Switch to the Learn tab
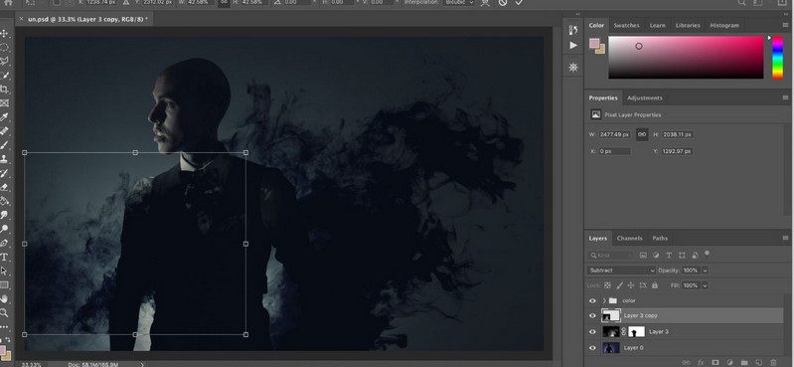Screen dimensions: 794x367 (x=657, y=25)
